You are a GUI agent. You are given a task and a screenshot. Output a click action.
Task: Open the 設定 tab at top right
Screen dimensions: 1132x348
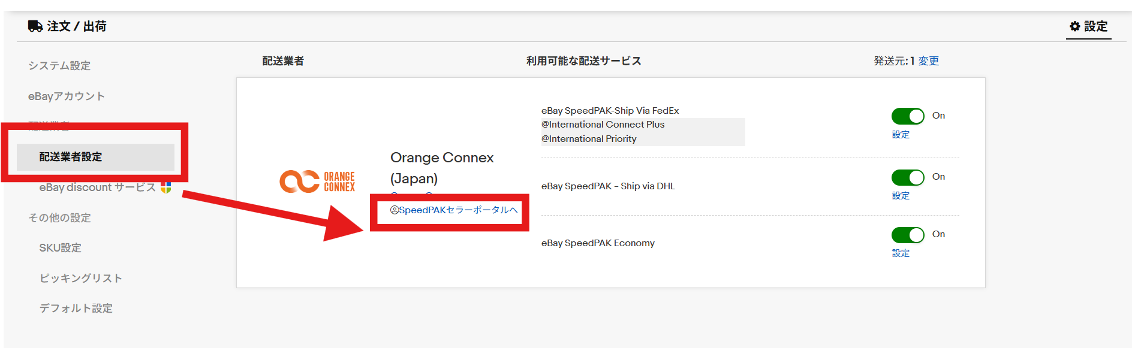(x=1089, y=26)
